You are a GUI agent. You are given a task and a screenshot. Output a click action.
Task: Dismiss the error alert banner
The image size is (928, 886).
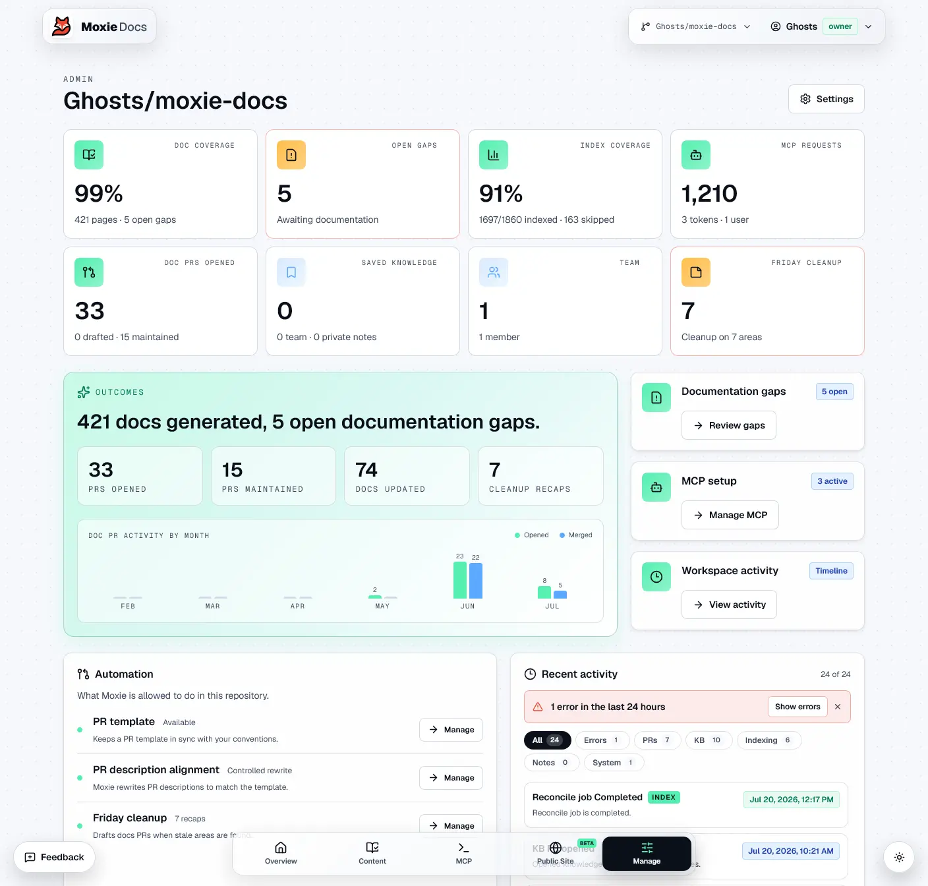pos(838,707)
